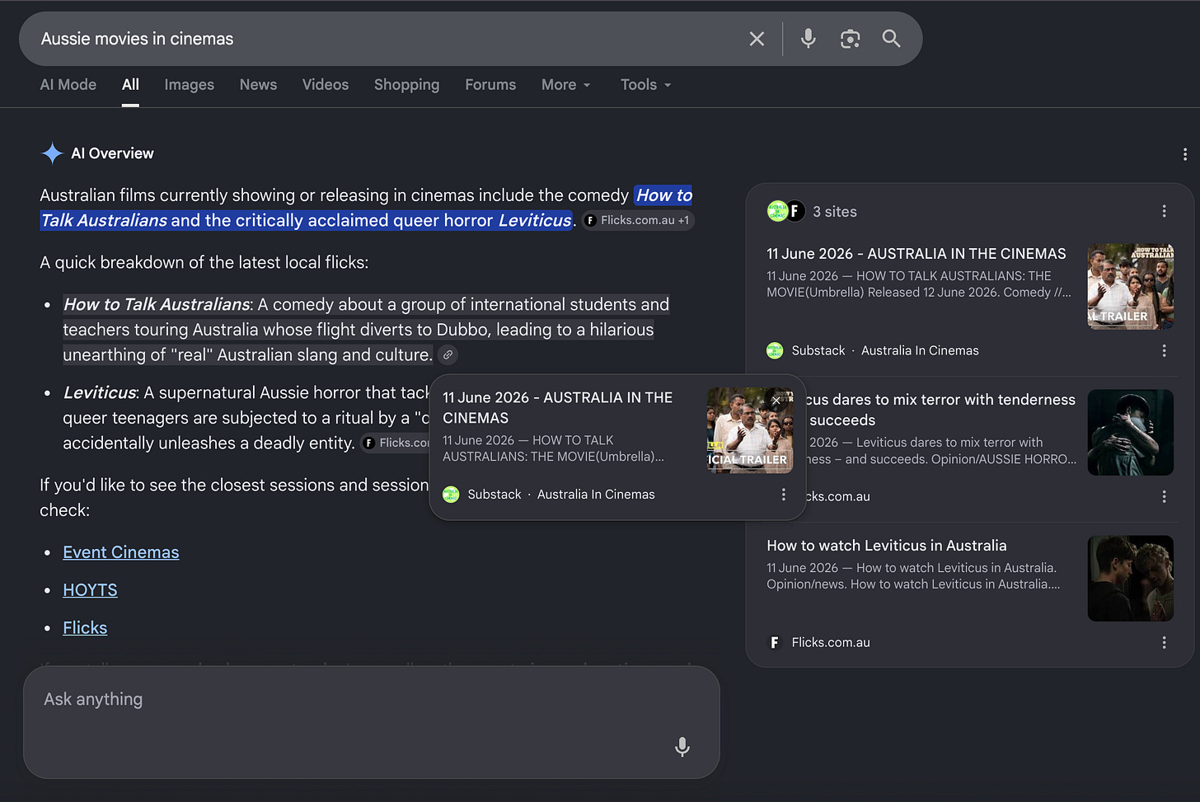Start voice search with microphone icon
The height and width of the screenshot is (802, 1200).
(x=809, y=39)
